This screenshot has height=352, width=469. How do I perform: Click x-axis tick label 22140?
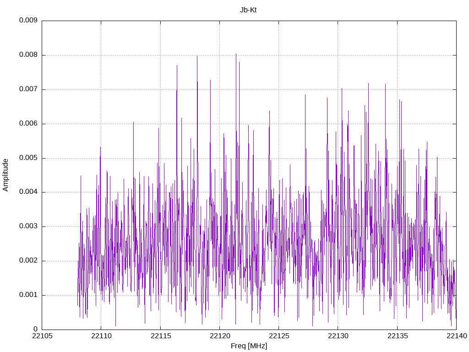457,336
